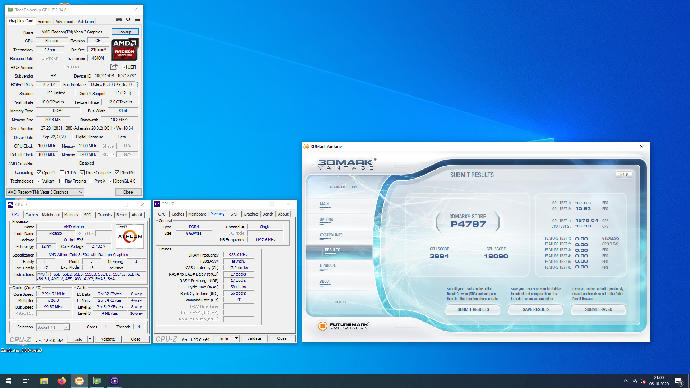The height and width of the screenshot is (388, 690).
Task: Open Graphics tab in left CPU-Z window
Action: click(x=105, y=215)
